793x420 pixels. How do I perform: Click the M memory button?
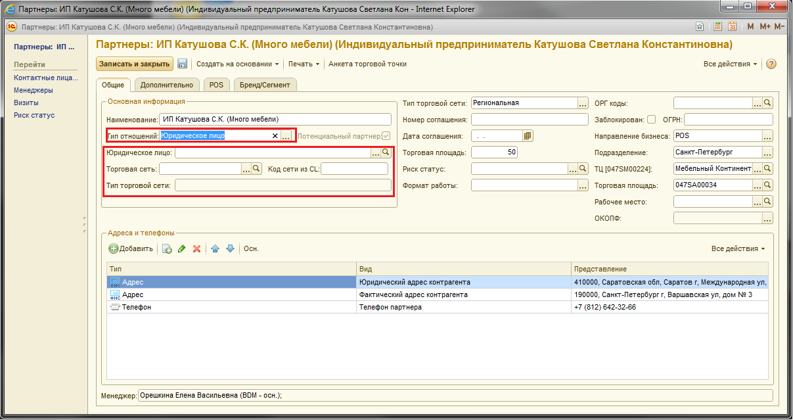point(751,27)
